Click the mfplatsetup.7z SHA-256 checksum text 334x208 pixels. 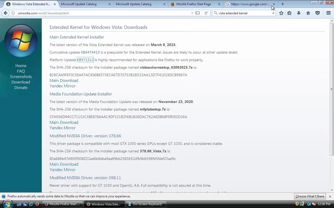pos(118,117)
